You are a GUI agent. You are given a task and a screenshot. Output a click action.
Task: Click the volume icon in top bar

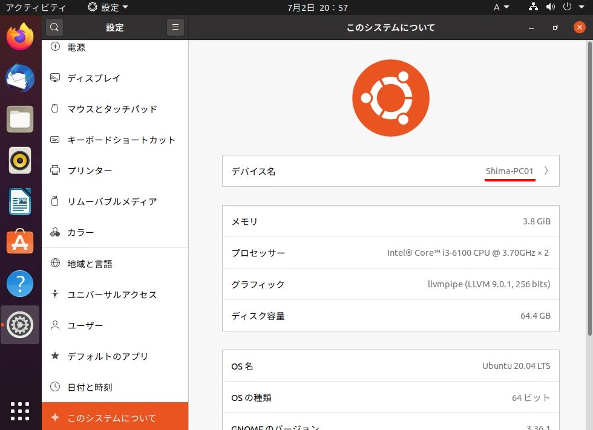pyautogui.click(x=551, y=7)
